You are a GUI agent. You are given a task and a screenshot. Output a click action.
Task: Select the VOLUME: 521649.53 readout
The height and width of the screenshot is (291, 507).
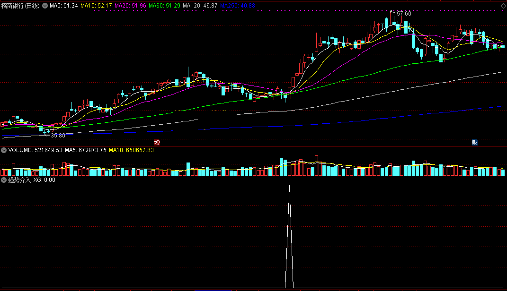[x=35, y=150]
